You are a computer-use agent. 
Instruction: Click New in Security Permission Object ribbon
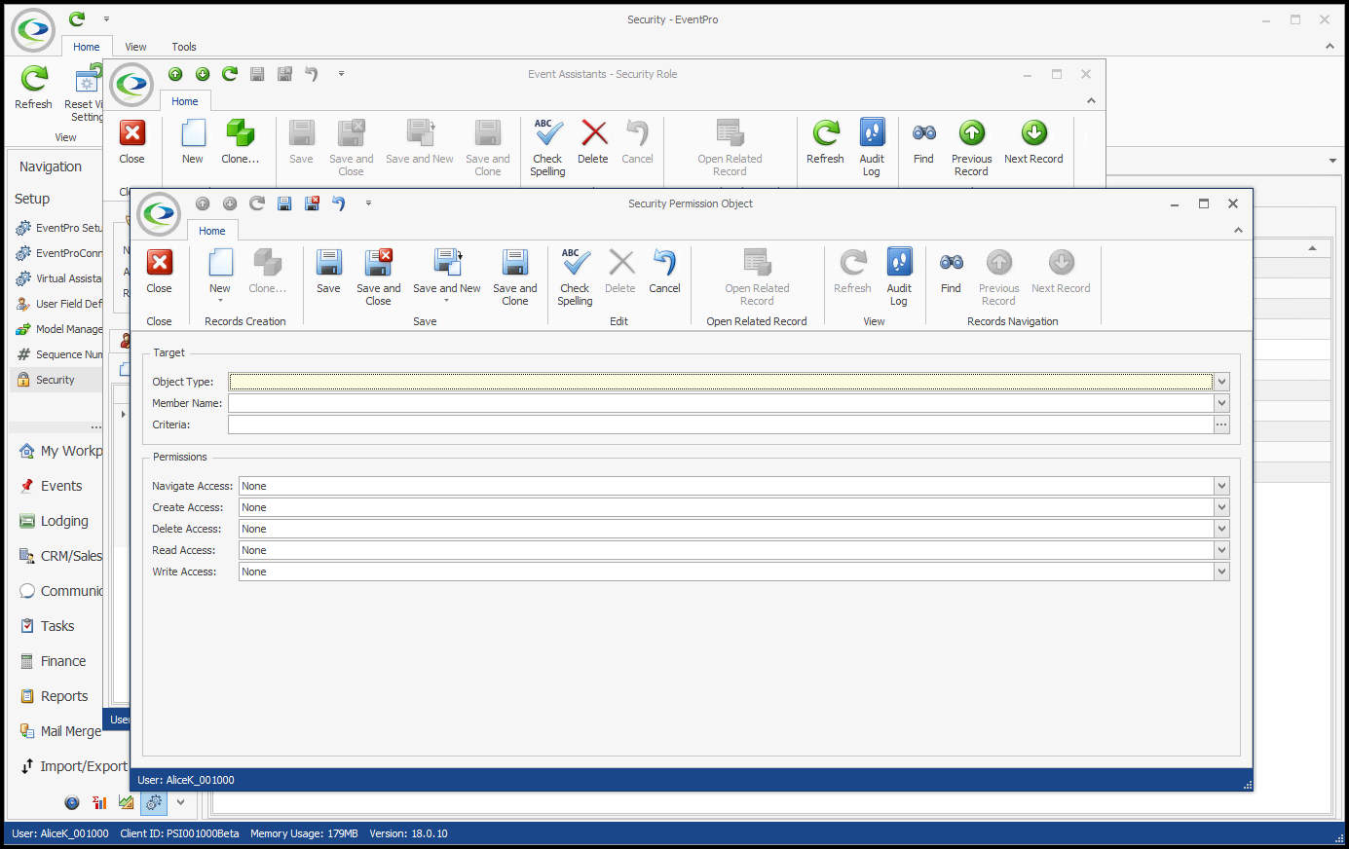coord(220,273)
